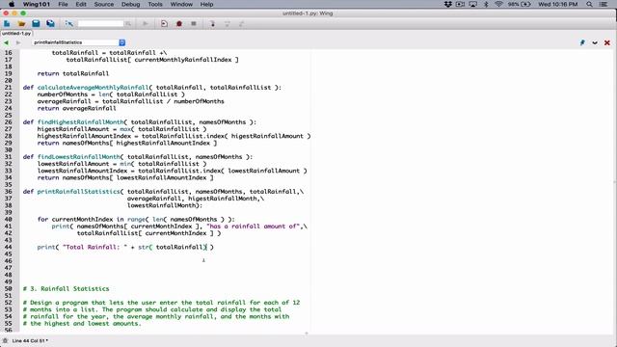Image resolution: width=617 pixels, height=347 pixels.
Task: Click the bug icon in the status bar
Action: [x=5, y=340]
